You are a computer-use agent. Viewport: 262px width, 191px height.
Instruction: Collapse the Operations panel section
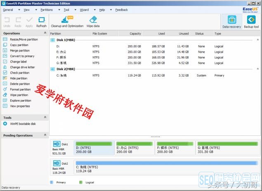click(x=45, y=33)
